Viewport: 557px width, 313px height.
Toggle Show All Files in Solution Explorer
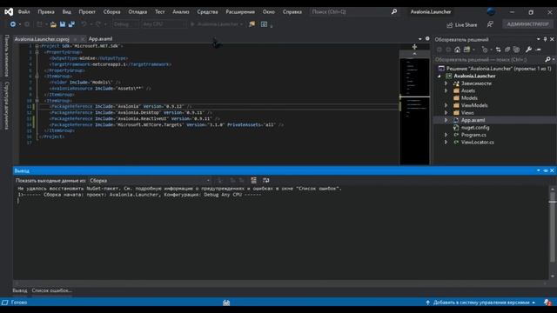(x=516, y=50)
